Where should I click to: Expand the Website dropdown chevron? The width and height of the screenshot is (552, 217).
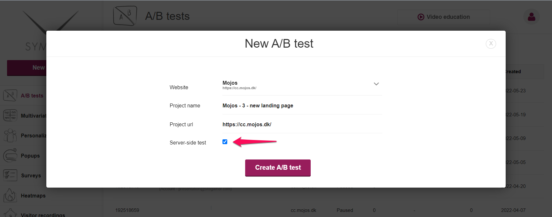(376, 84)
